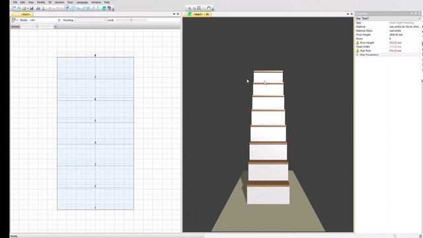Open the Help menu
This screenshot has height=238, width=423.
(107, 2)
